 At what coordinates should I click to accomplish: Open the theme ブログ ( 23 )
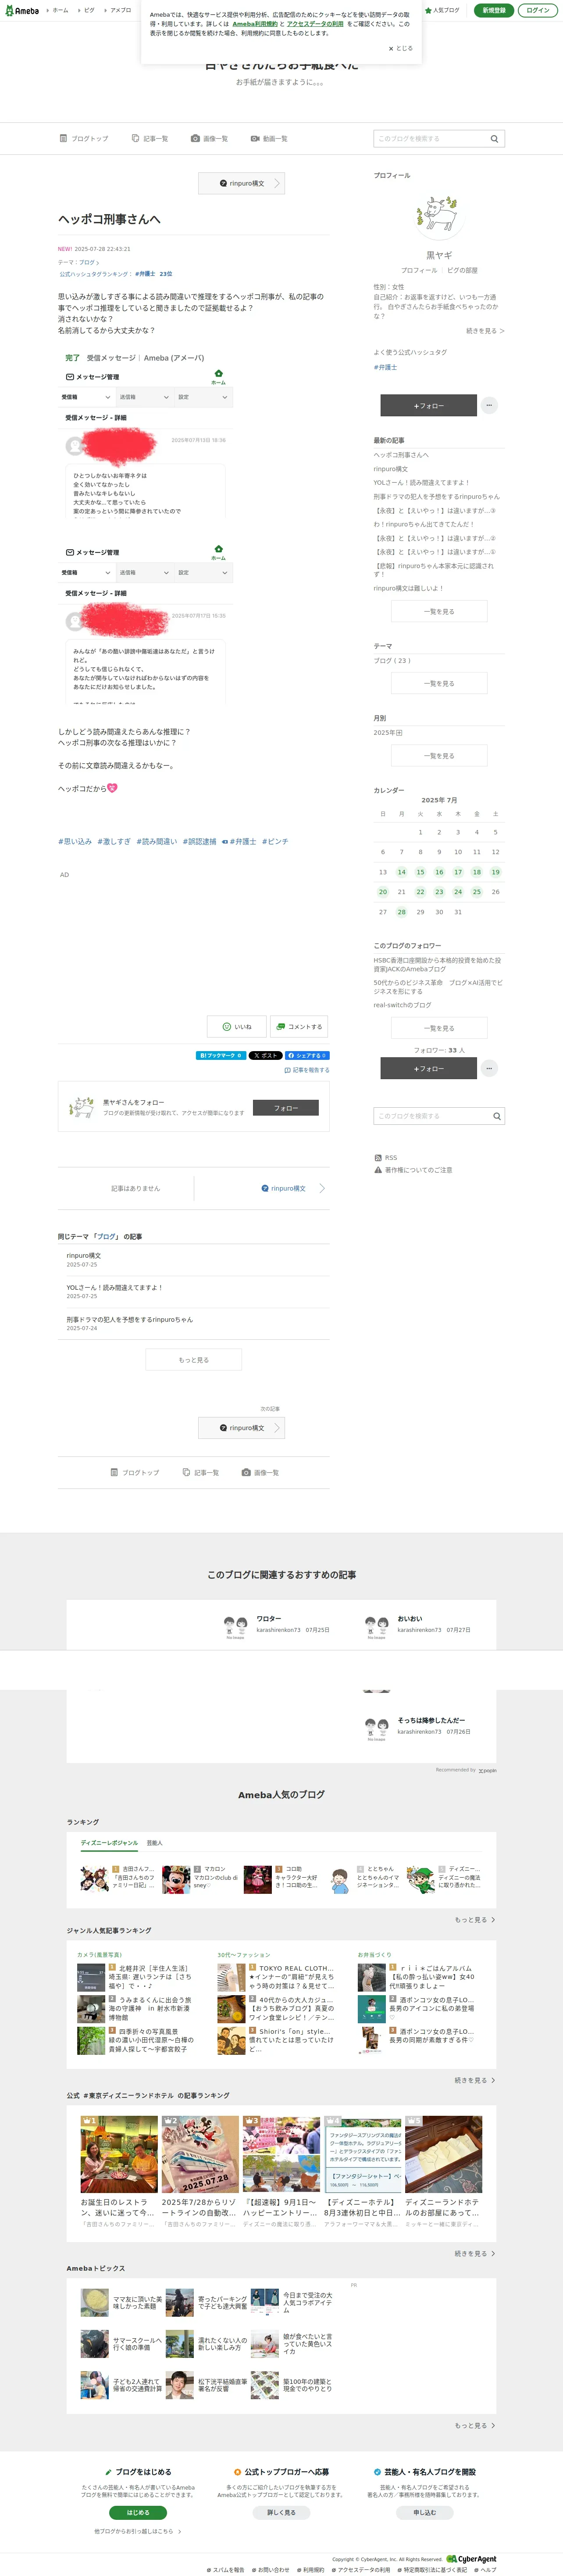point(392,661)
